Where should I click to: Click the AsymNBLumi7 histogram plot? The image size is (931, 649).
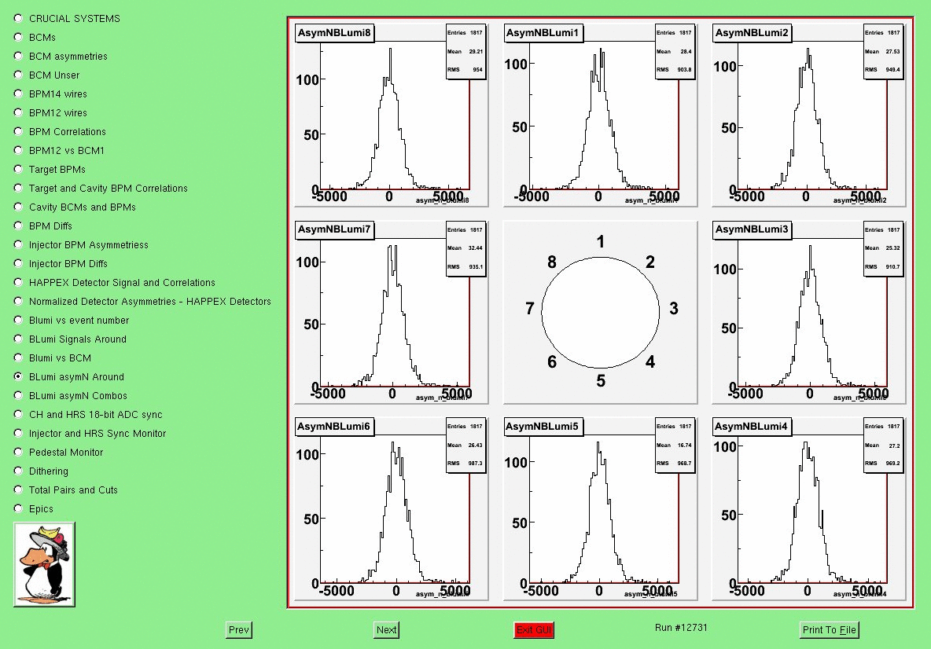[x=392, y=312]
